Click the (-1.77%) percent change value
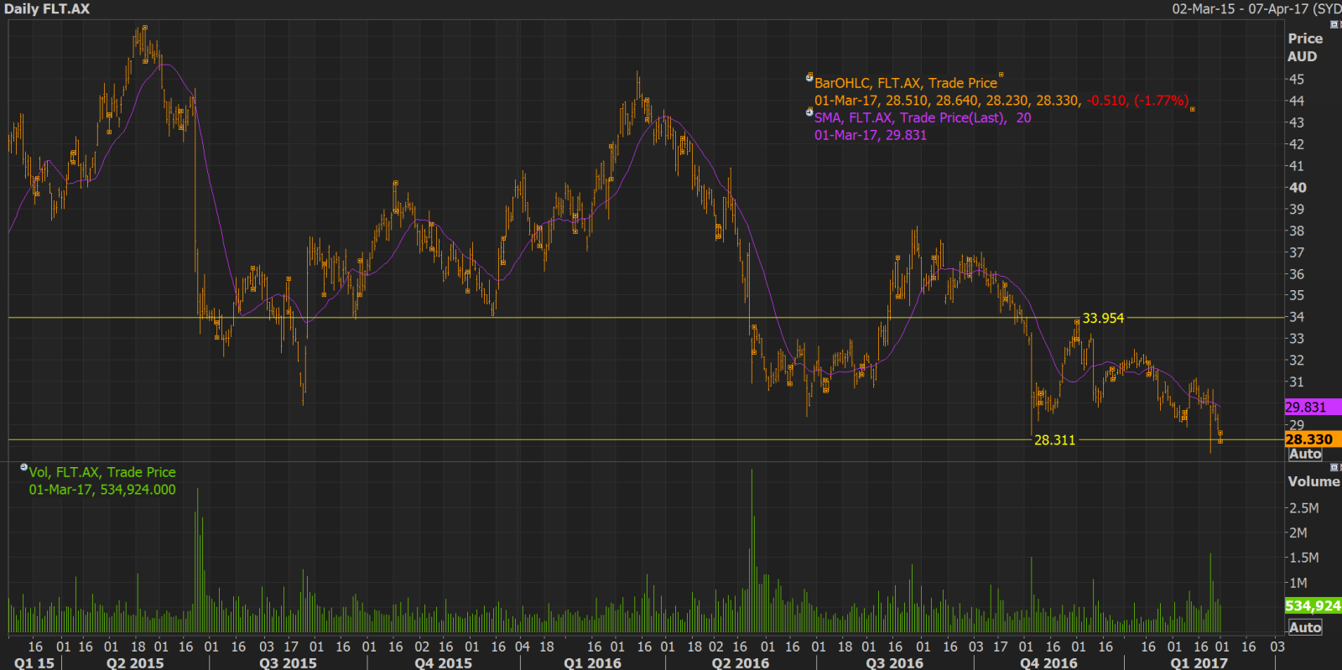This screenshot has height=670, width=1342. 1162,101
